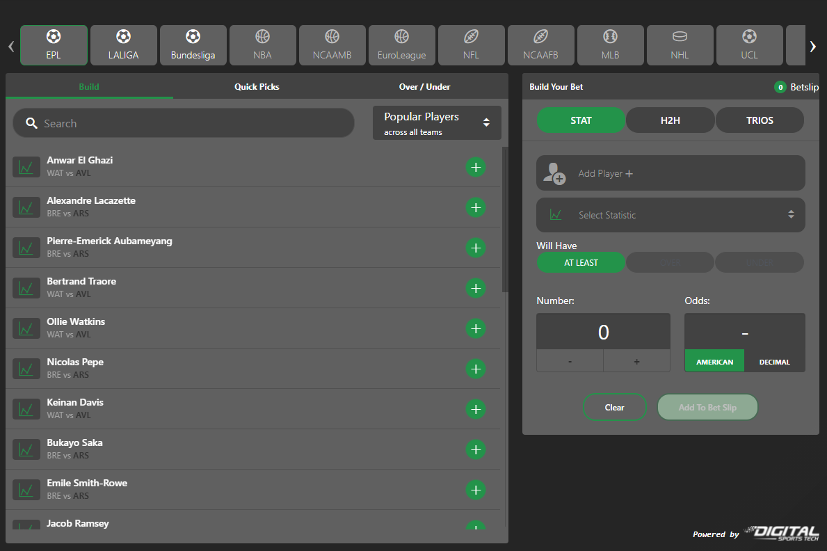This screenshot has width=827, height=551.
Task: Open stats chart icon for Pierre-Emerick Aubameyang
Action: tap(26, 248)
